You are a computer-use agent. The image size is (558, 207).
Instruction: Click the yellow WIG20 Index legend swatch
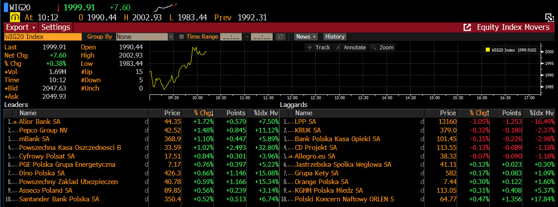coord(488,50)
